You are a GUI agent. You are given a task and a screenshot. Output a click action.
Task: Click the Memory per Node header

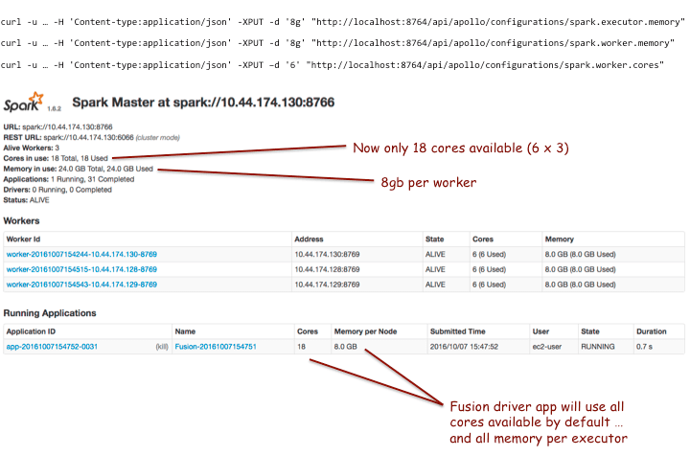(366, 331)
